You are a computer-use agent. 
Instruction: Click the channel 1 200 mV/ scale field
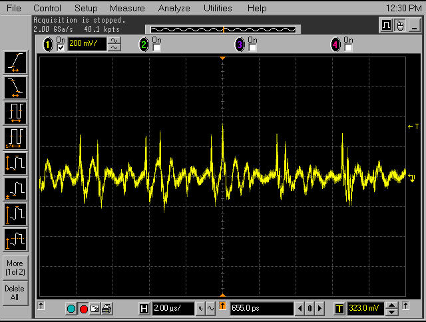pyautogui.click(x=87, y=44)
